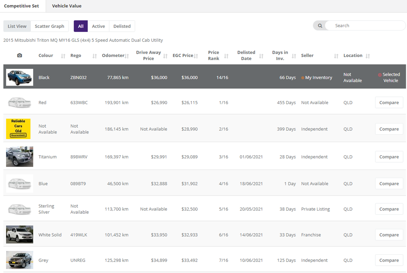Click the Sterling Silver placeholder image

(x=20, y=209)
